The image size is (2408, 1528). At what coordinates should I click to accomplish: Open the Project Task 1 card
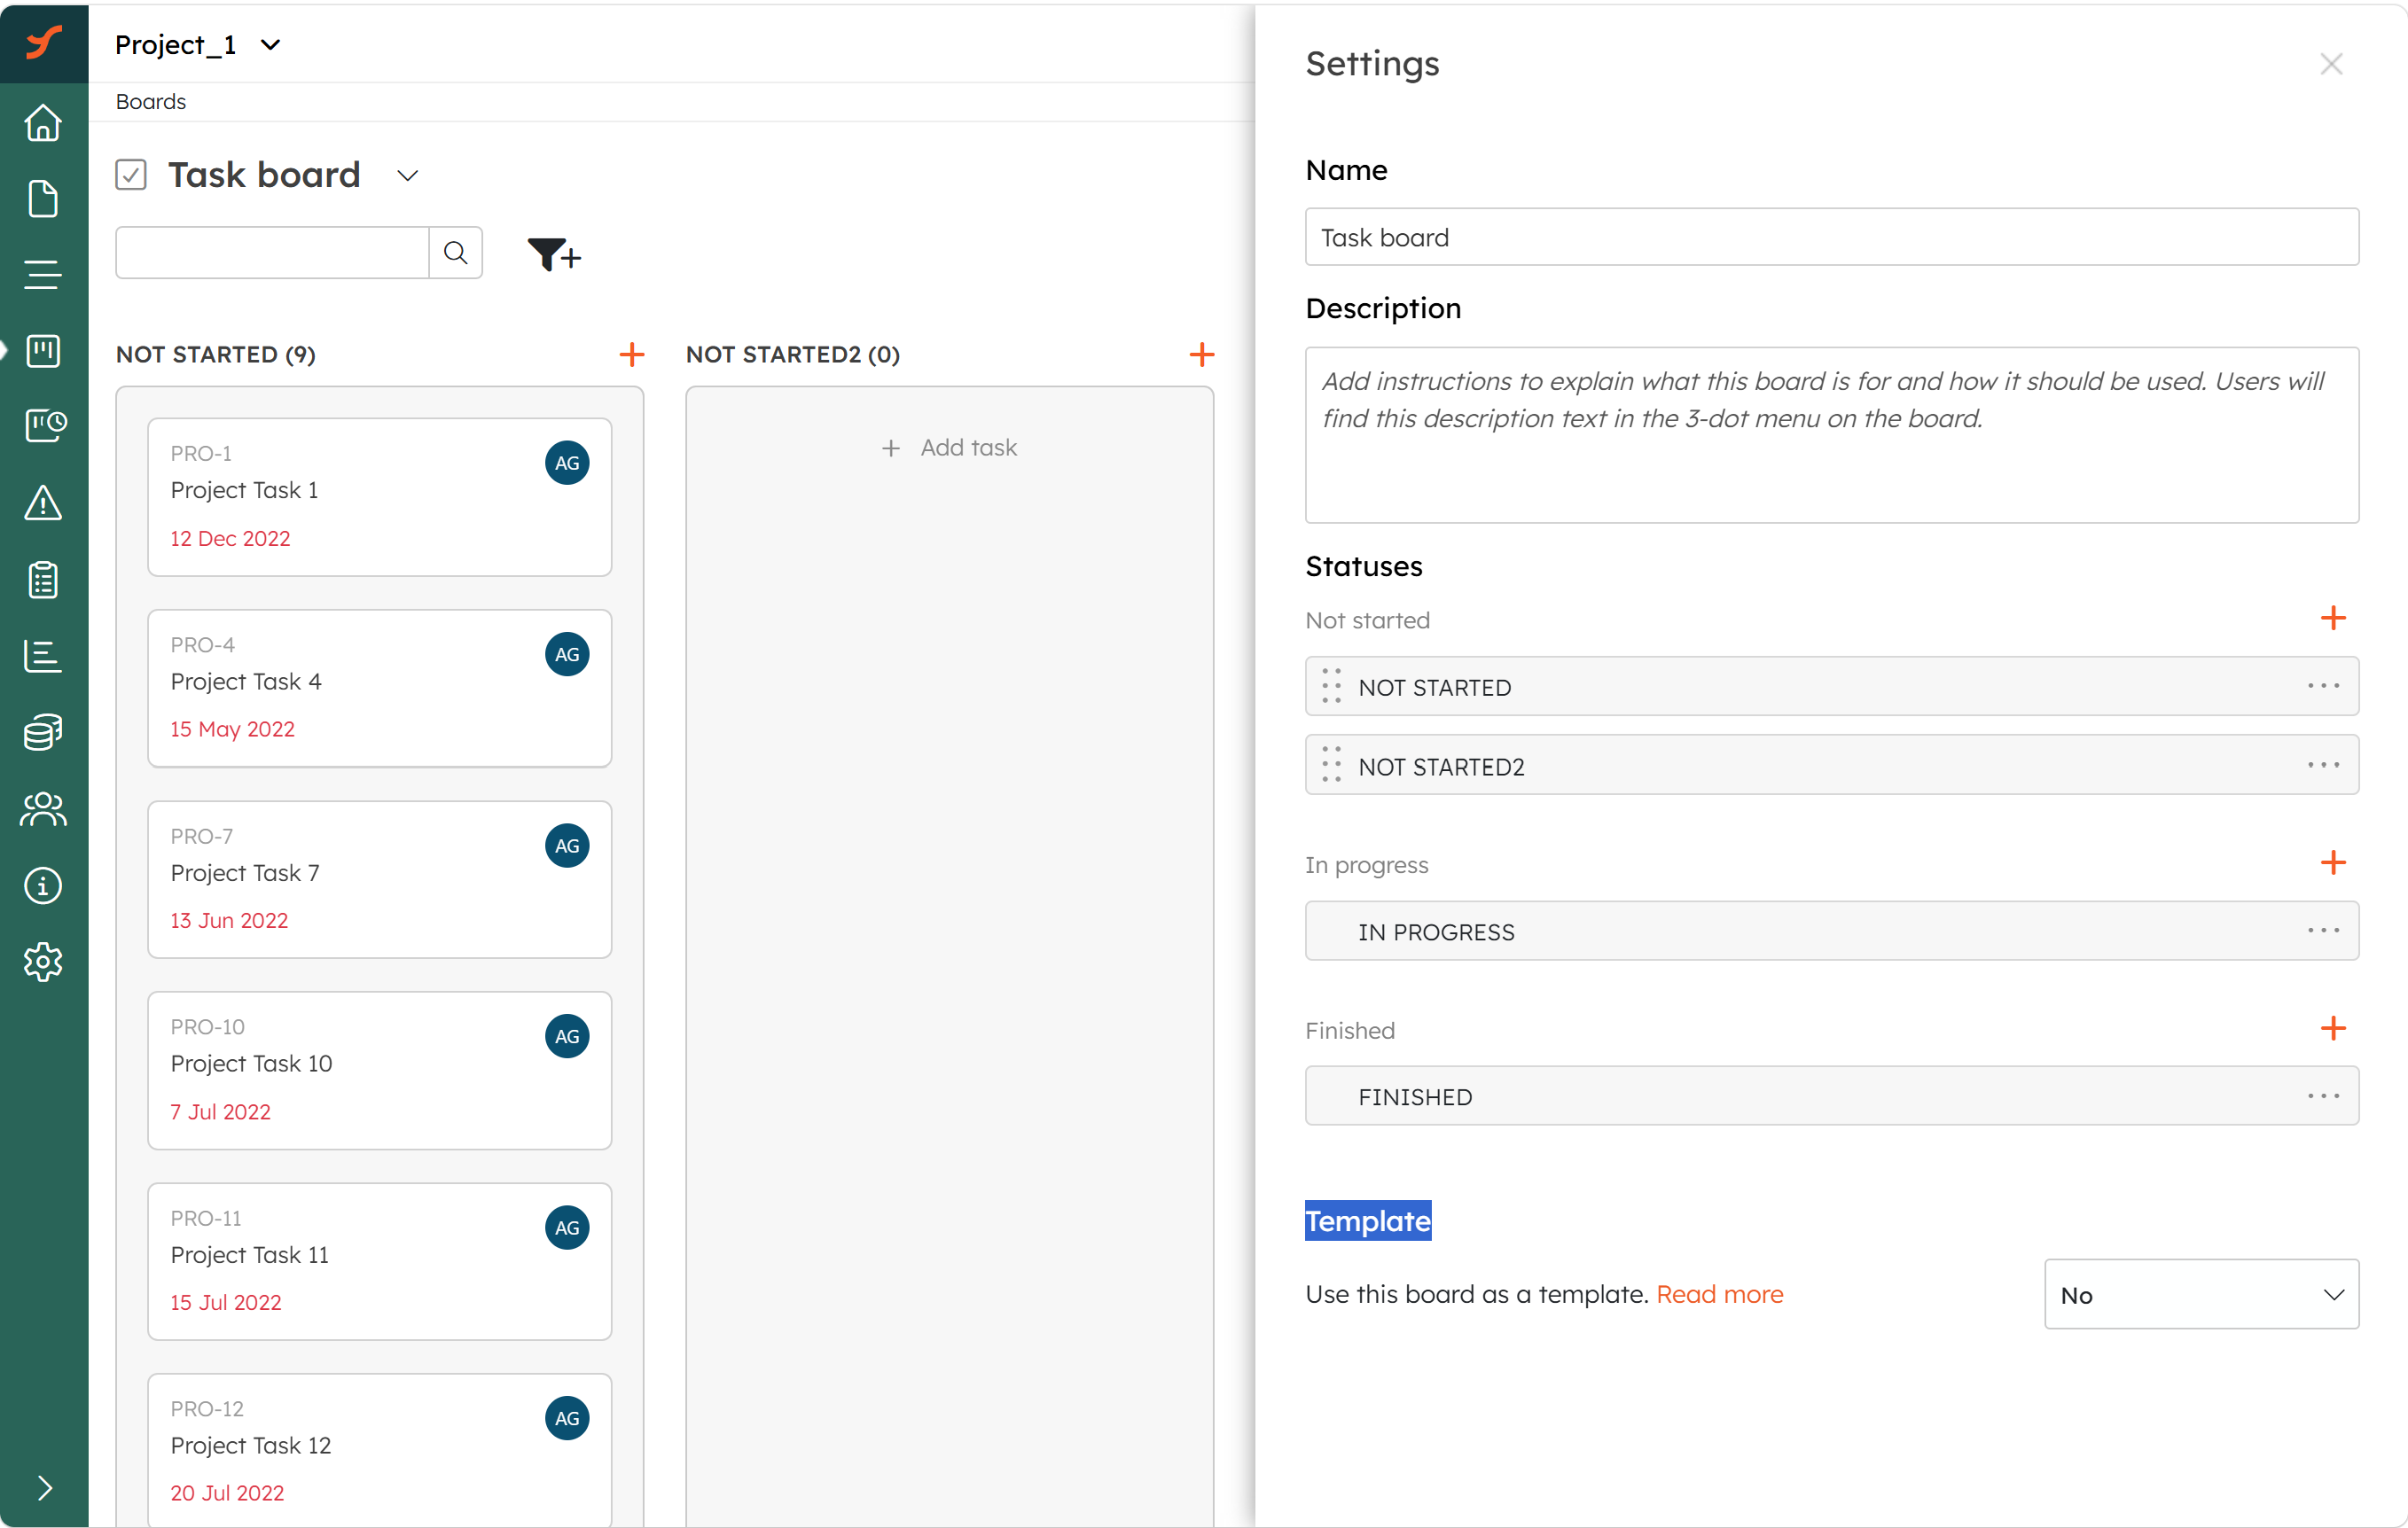click(380, 497)
